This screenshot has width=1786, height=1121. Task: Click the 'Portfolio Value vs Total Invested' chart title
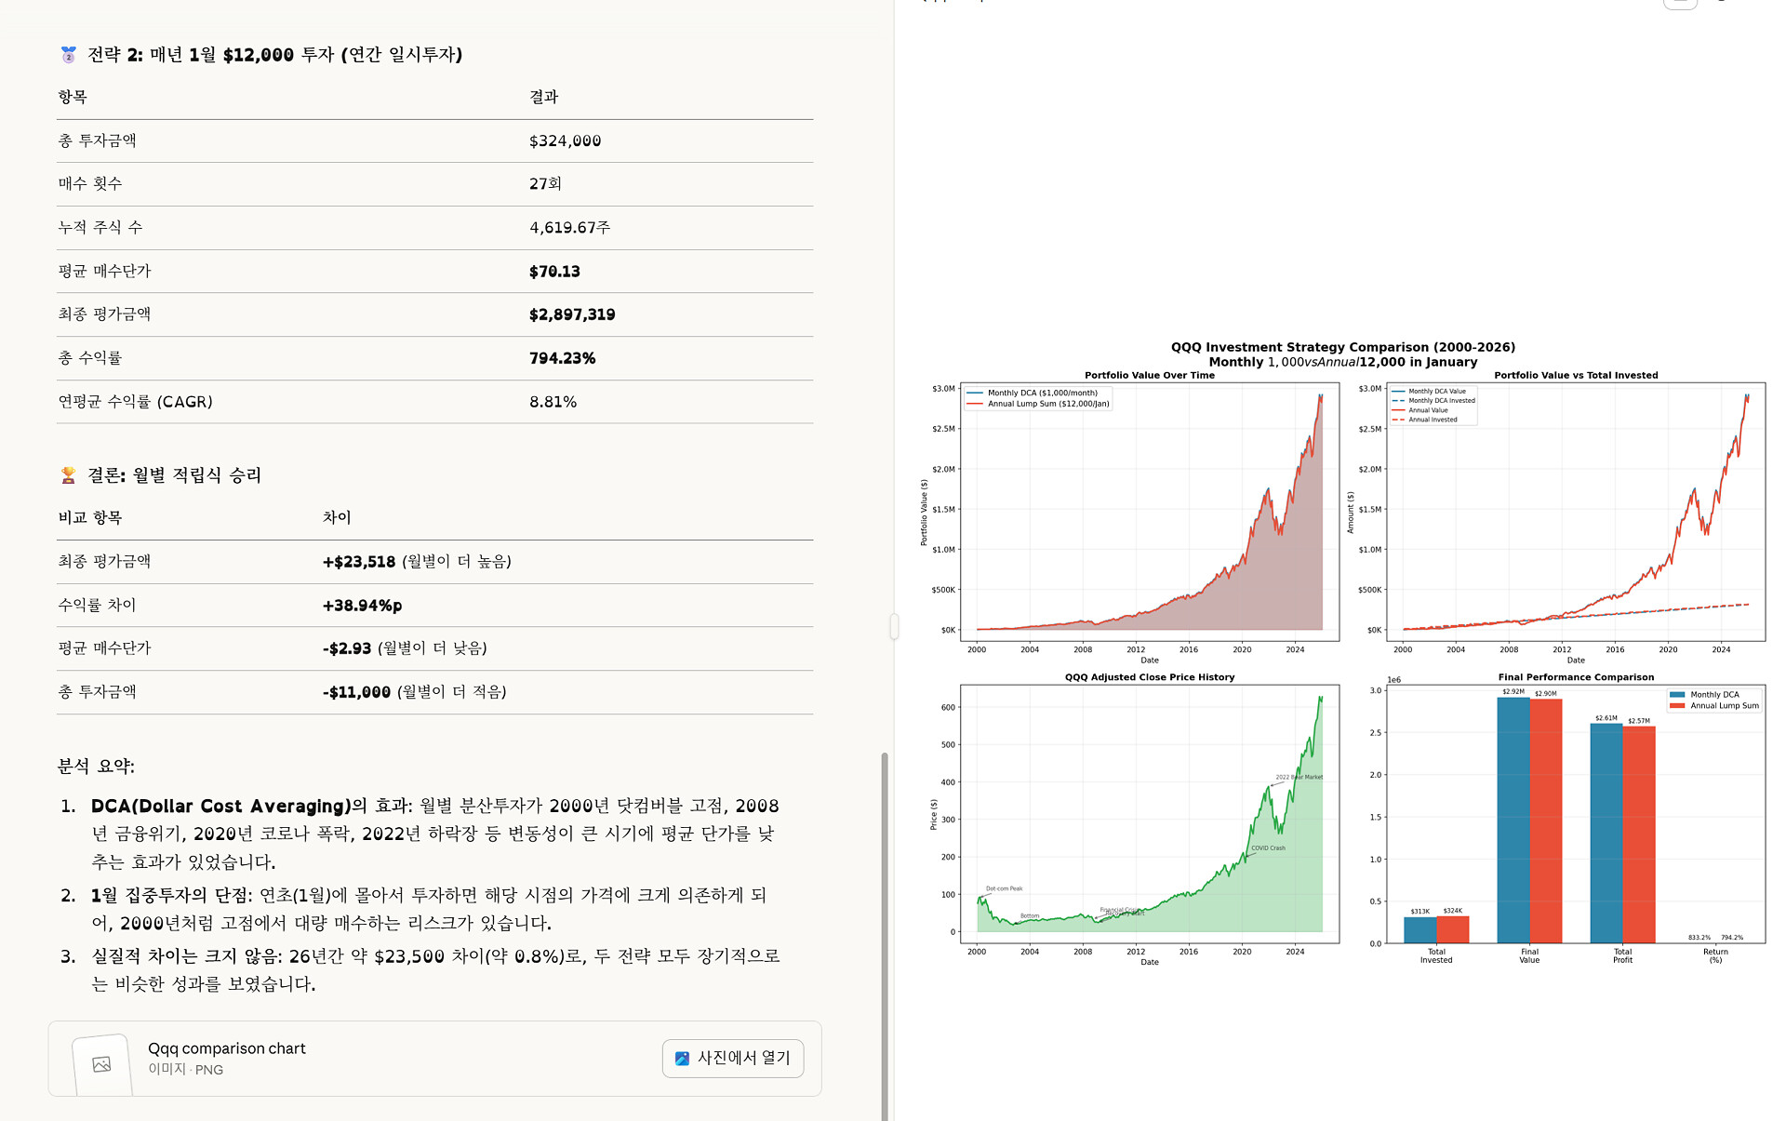coord(1575,376)
